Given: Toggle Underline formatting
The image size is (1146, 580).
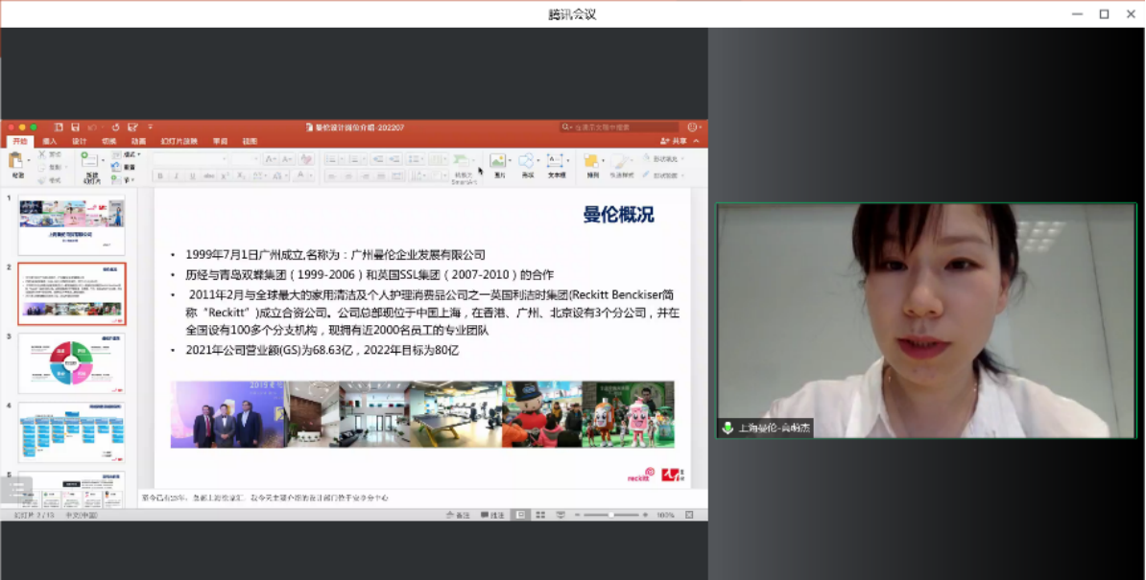Looking at the screenshot, I should pos(192,175).
